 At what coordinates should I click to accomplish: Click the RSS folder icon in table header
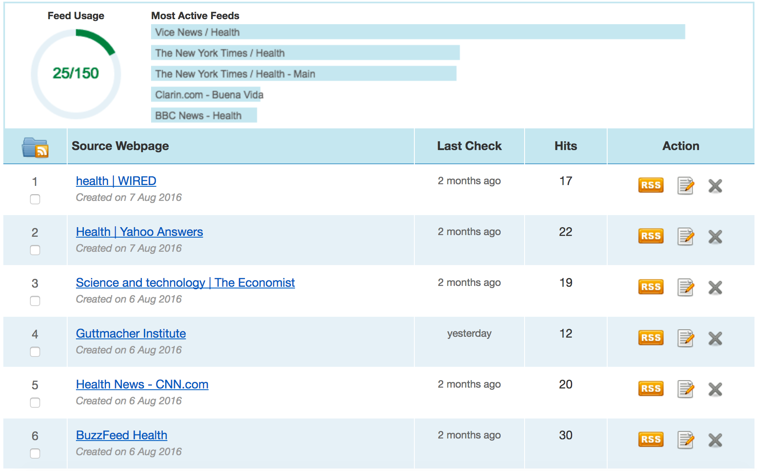pyautogui.click(x=35, y=147)
